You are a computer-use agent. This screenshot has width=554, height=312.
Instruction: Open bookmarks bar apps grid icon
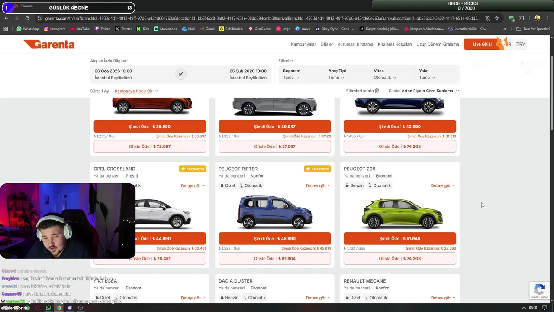[x=6, y=29]
